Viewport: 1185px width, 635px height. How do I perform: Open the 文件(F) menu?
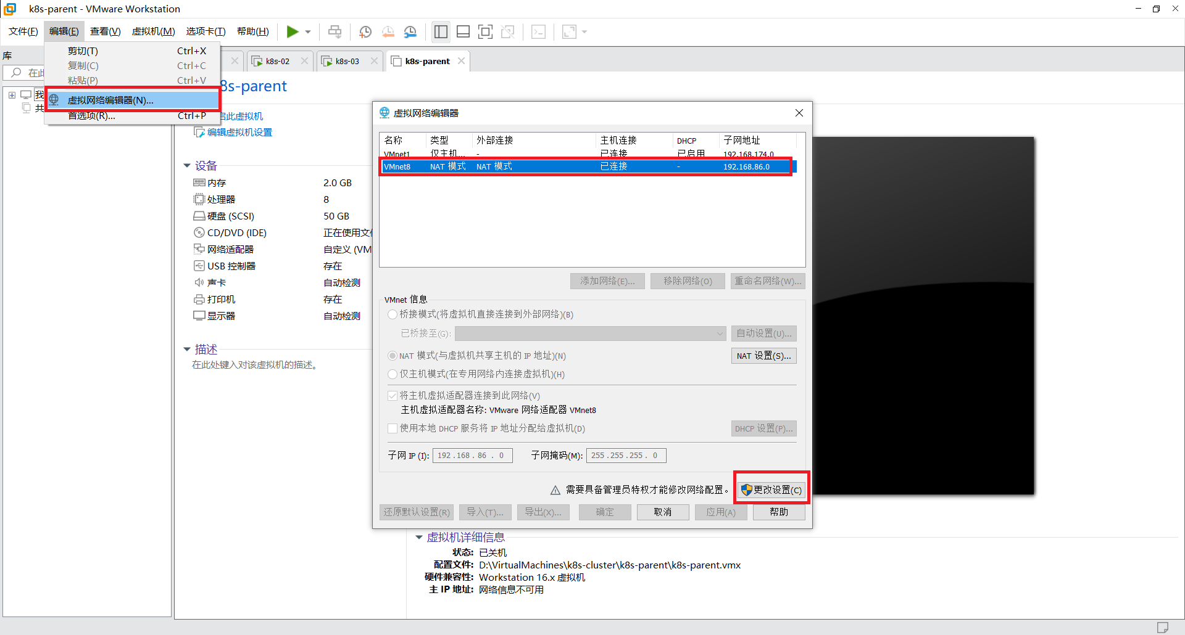coord(23,31)
